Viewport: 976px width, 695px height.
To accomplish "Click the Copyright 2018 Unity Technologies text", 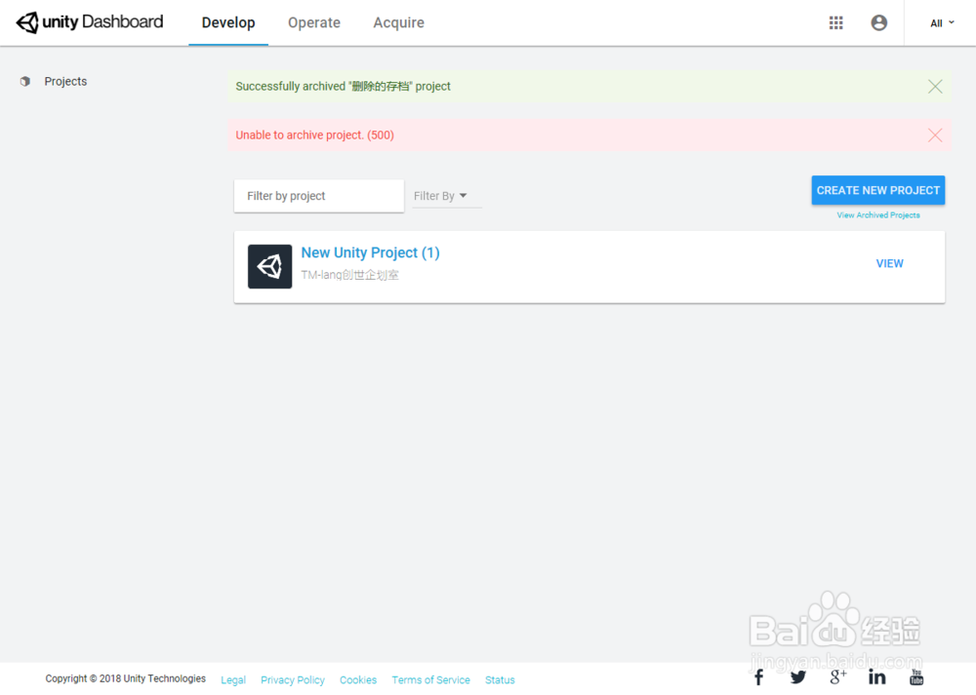I will click(x=125, y=678).
